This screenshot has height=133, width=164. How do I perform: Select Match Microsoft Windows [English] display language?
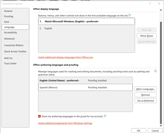[x=87, y=21]
